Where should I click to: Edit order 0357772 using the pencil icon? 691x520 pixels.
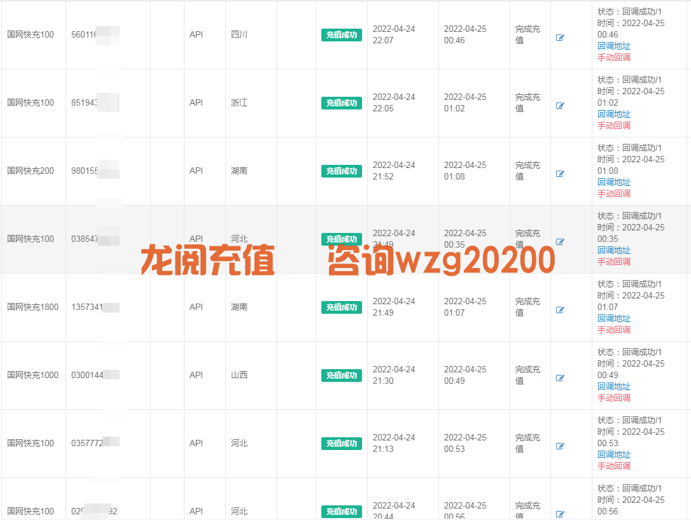[560, 446]
